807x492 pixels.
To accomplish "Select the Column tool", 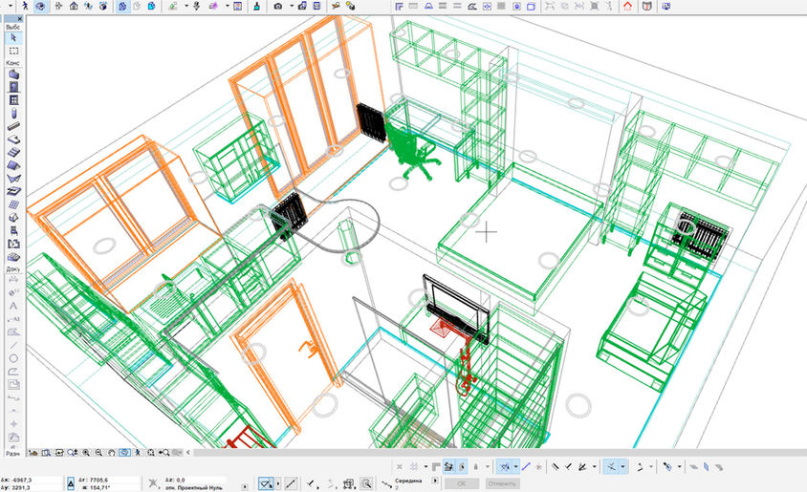I will pos(13,113).
